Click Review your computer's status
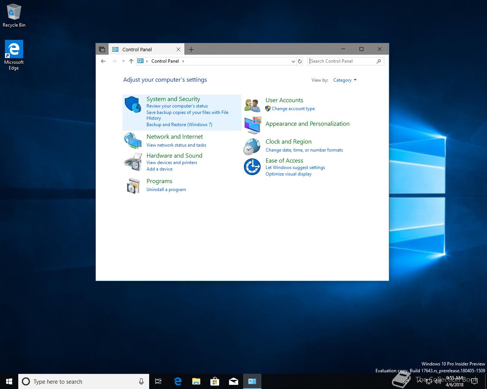Image resolution: width=487 pixels, height=389 pixels. coord(177,106)
